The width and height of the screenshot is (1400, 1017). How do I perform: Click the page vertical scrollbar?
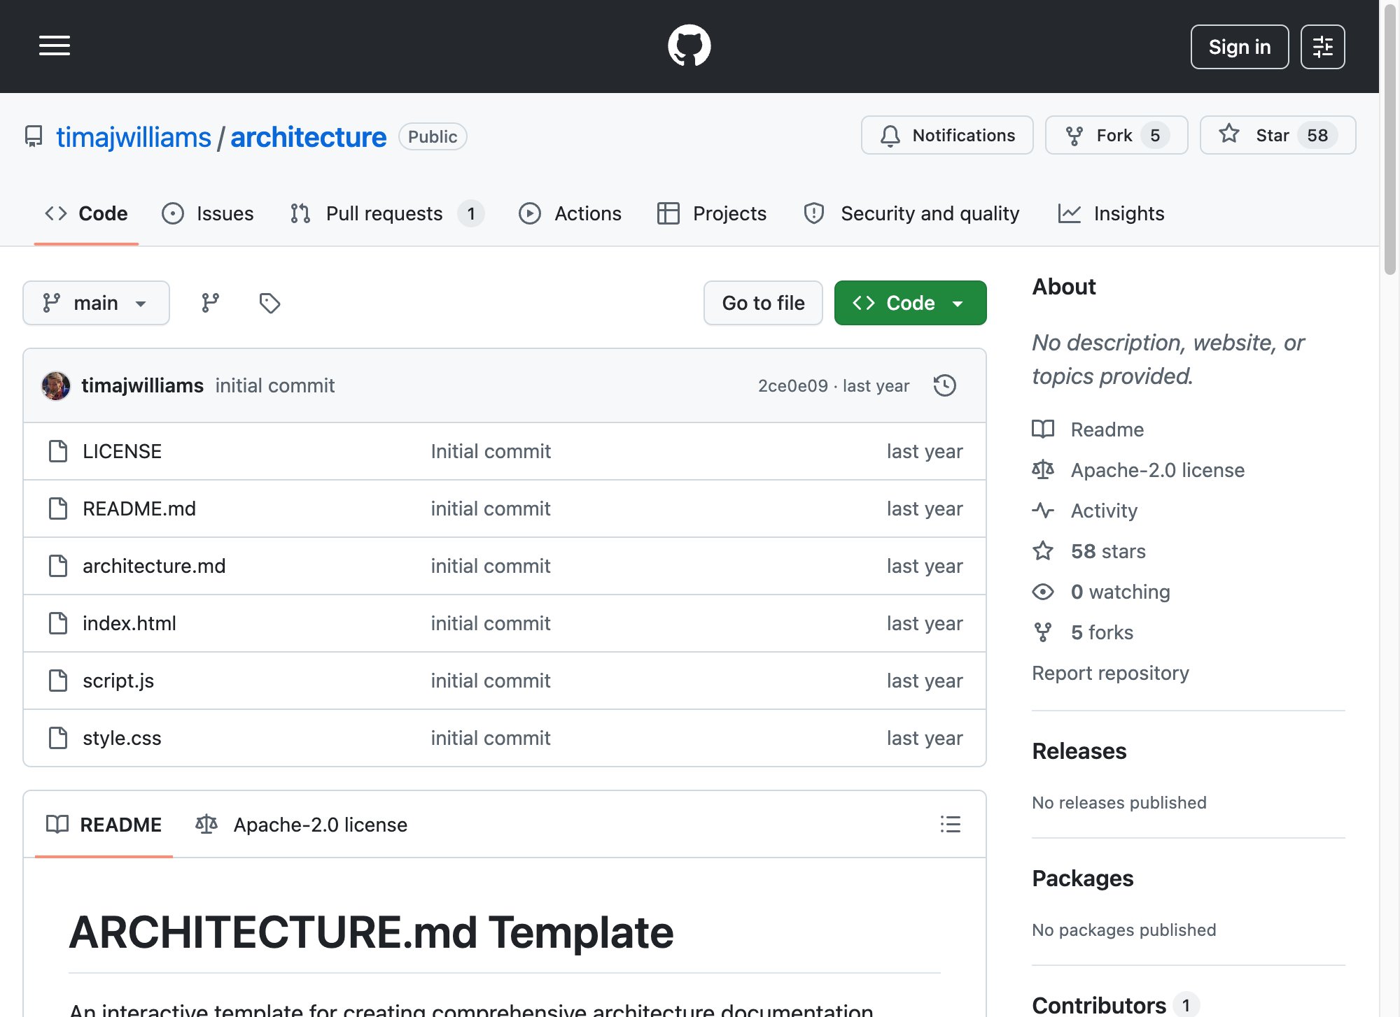click(1389, 138)
